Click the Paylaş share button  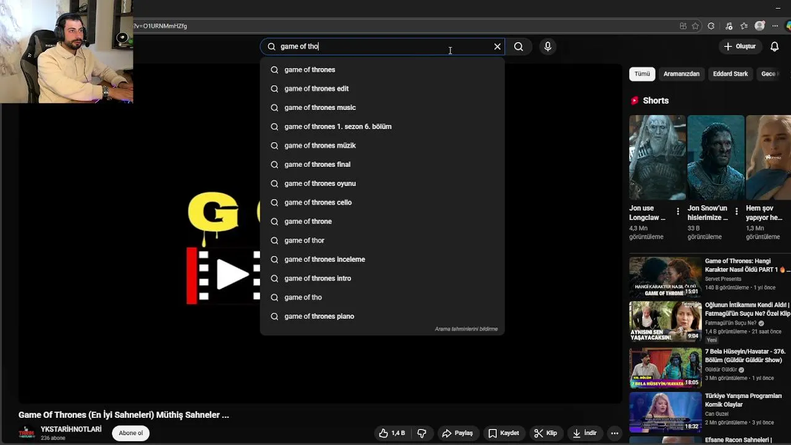(x=458, y=433)
